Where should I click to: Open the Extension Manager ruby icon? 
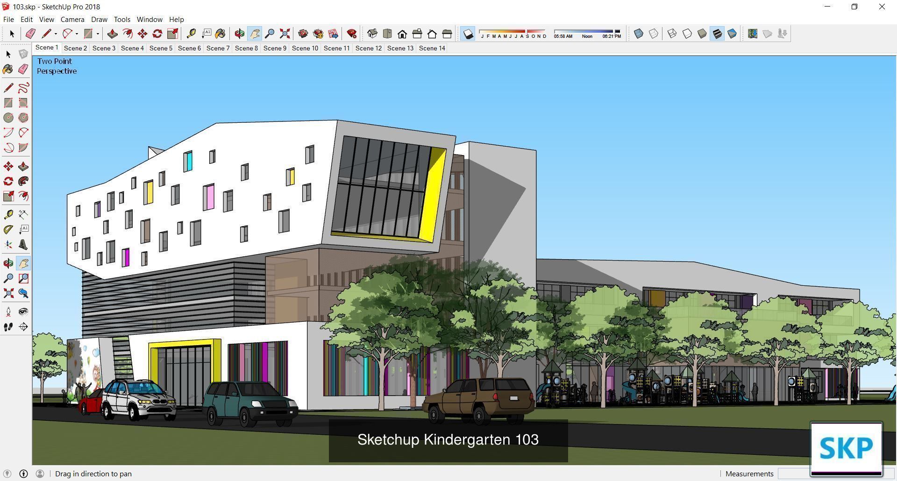coord(352,34)
